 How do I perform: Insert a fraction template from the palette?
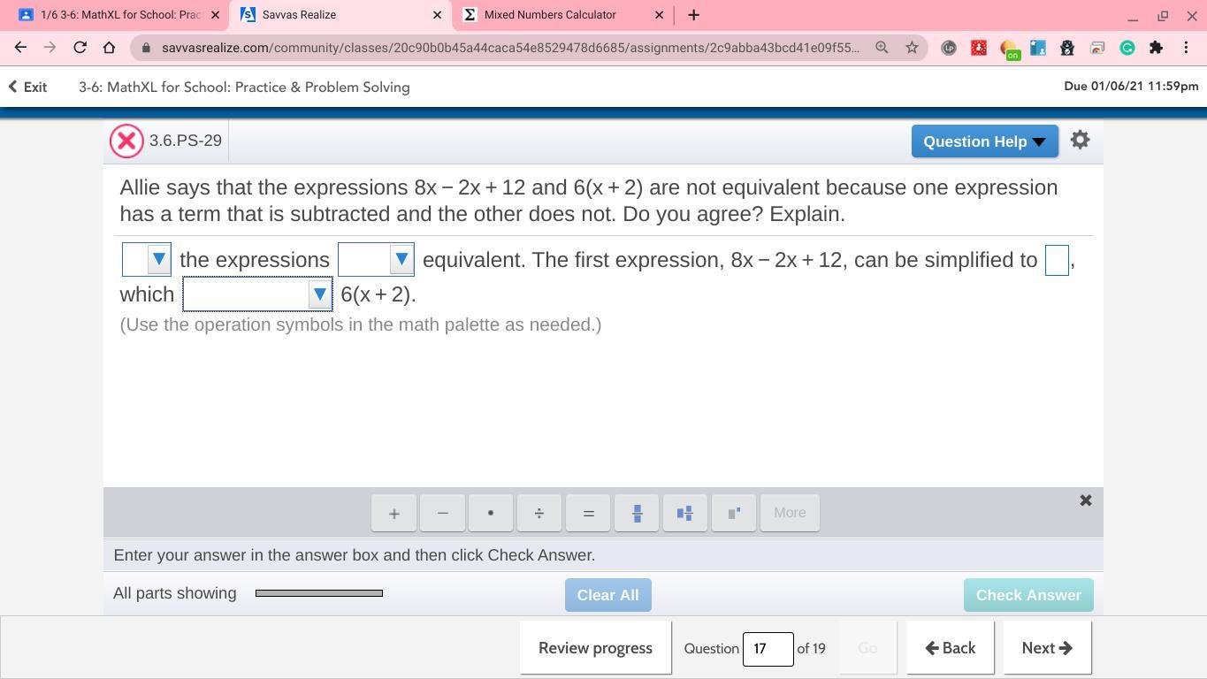pos(637,513)
